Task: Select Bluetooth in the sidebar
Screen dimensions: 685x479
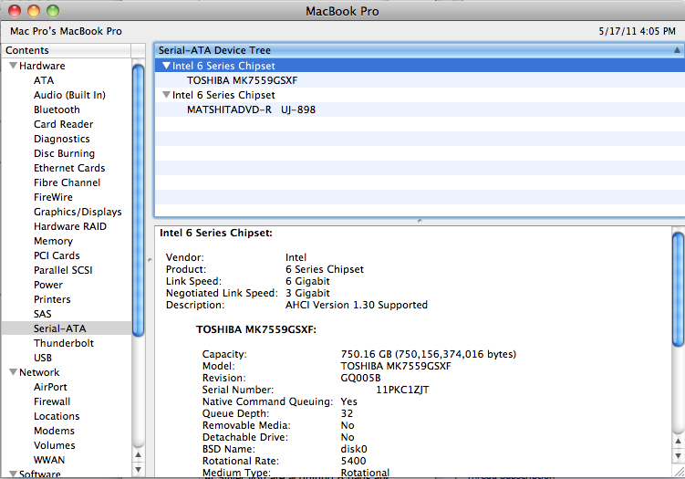Action: [57, 109]
